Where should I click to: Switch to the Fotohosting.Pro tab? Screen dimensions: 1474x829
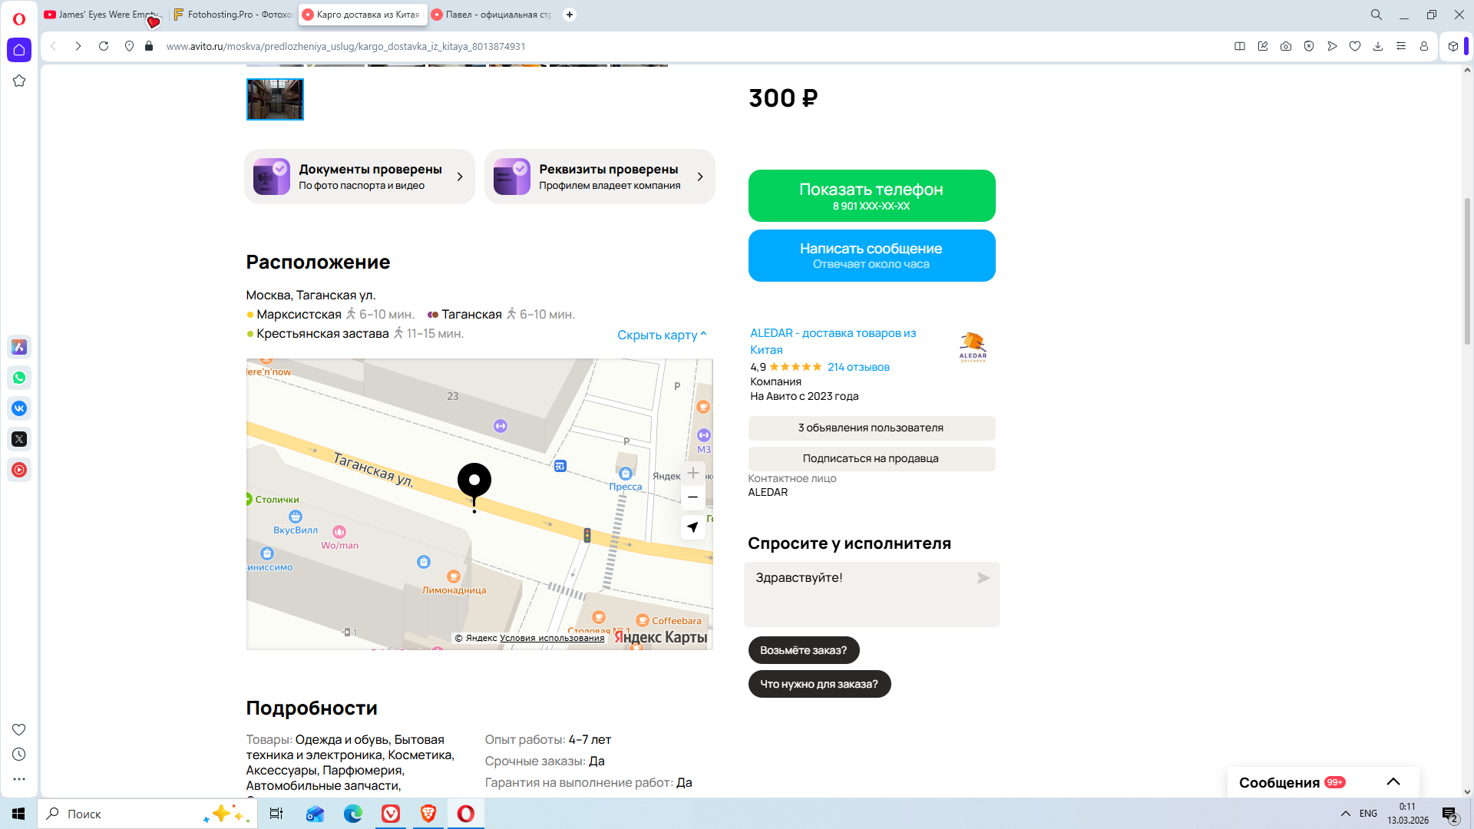coord(233,15)
